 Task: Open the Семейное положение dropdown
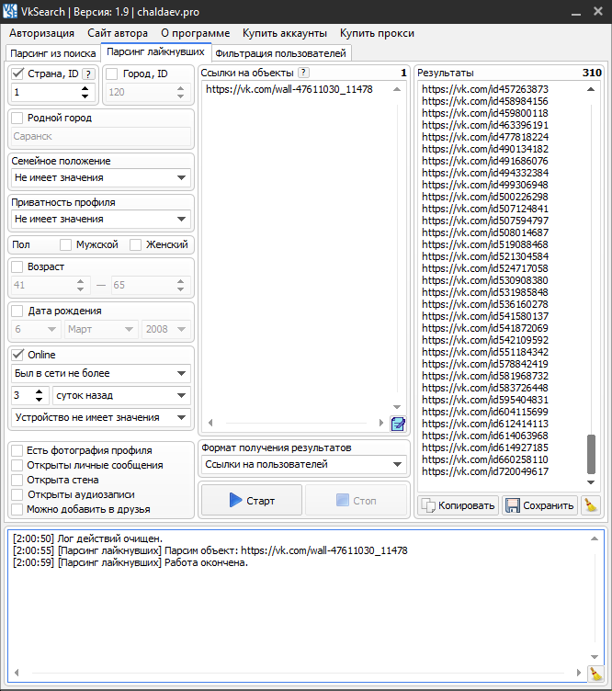click(100, 177)
